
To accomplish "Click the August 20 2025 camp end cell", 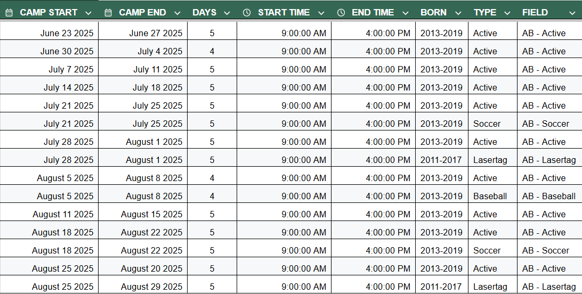I will tap(151, 268).
